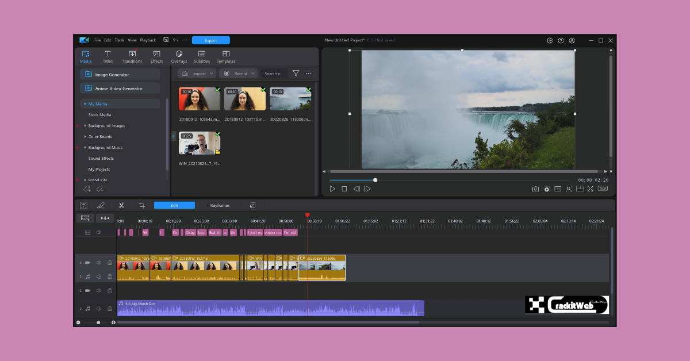The image size is (690, 361).
Task: Set preview aspect ratio via the 16:9 icon
Action: [x=602, y=189]
